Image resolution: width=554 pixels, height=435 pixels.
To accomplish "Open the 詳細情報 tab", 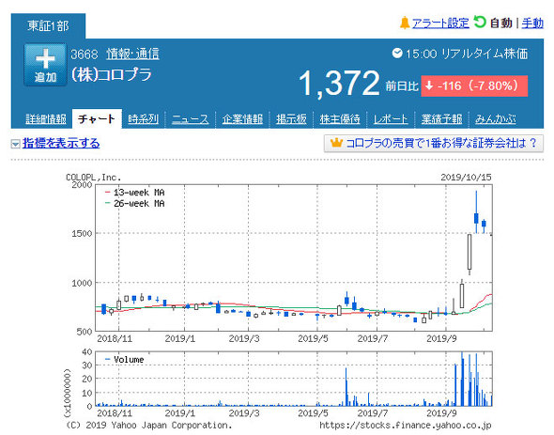I will [x=46, y=119].
